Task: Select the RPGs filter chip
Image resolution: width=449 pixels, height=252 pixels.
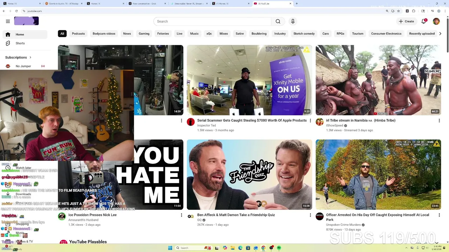Action: [340, 34]
